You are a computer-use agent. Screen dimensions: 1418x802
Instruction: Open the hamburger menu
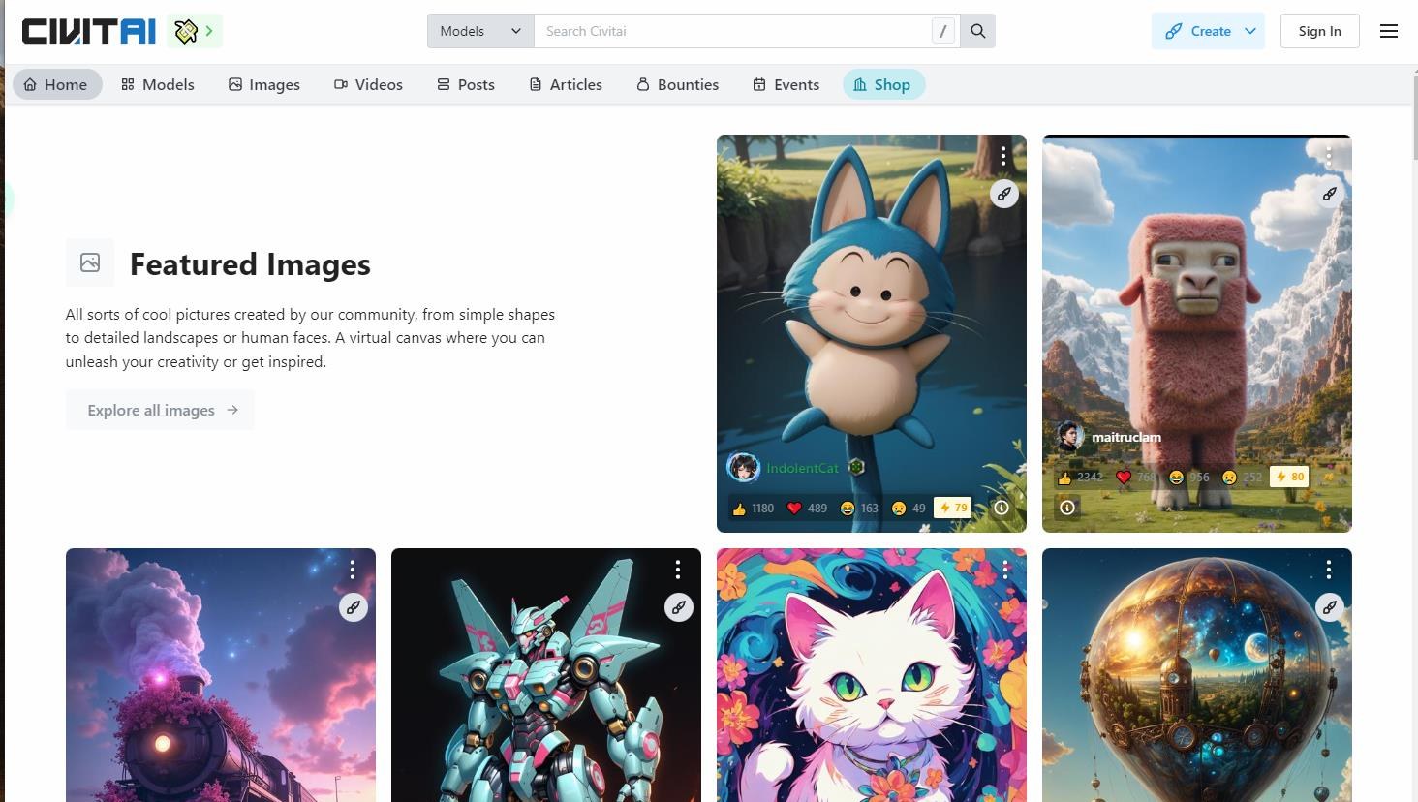tap(1389, 31)
